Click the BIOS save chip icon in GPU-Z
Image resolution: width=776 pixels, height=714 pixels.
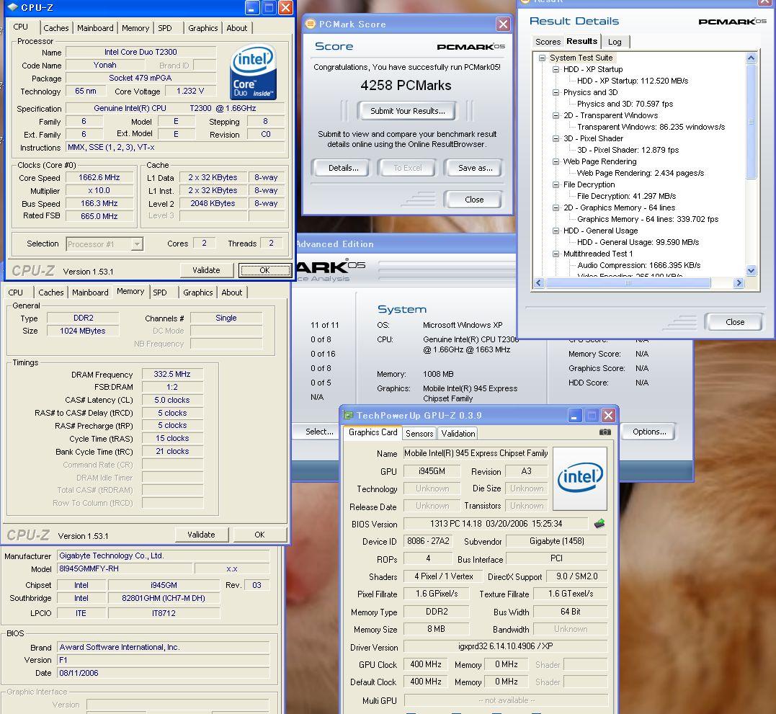(x=599, y=524)
